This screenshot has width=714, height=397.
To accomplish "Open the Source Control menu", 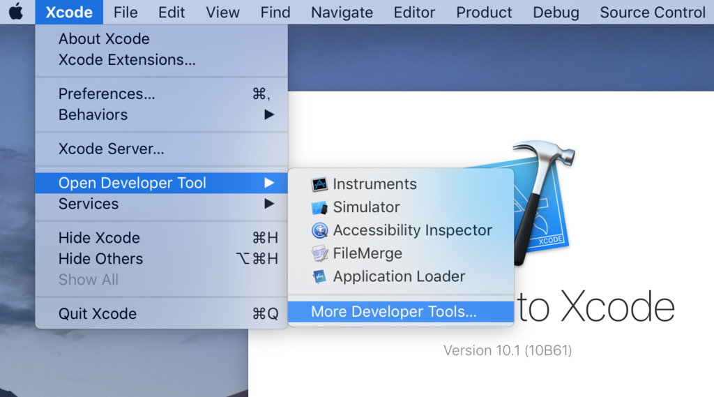I will [653, 13].
